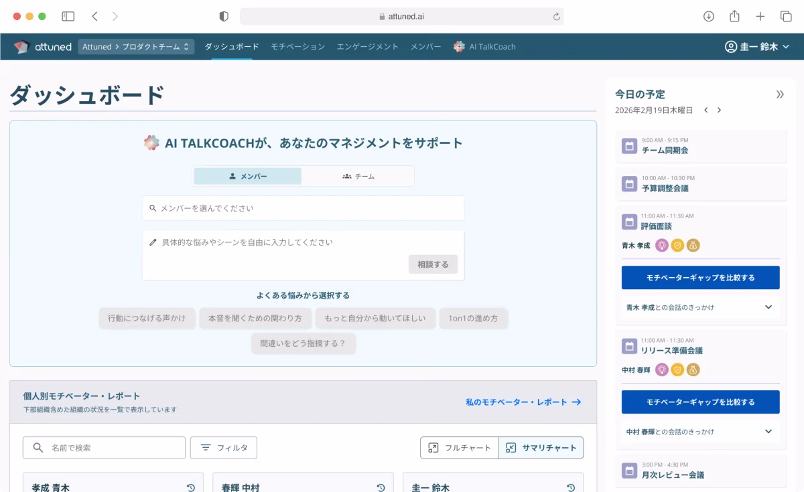Viewport: 804px width, 492px height.
Task: Click the shield motivator badge for 青木 孝成
Action: [x=677, y=246]
